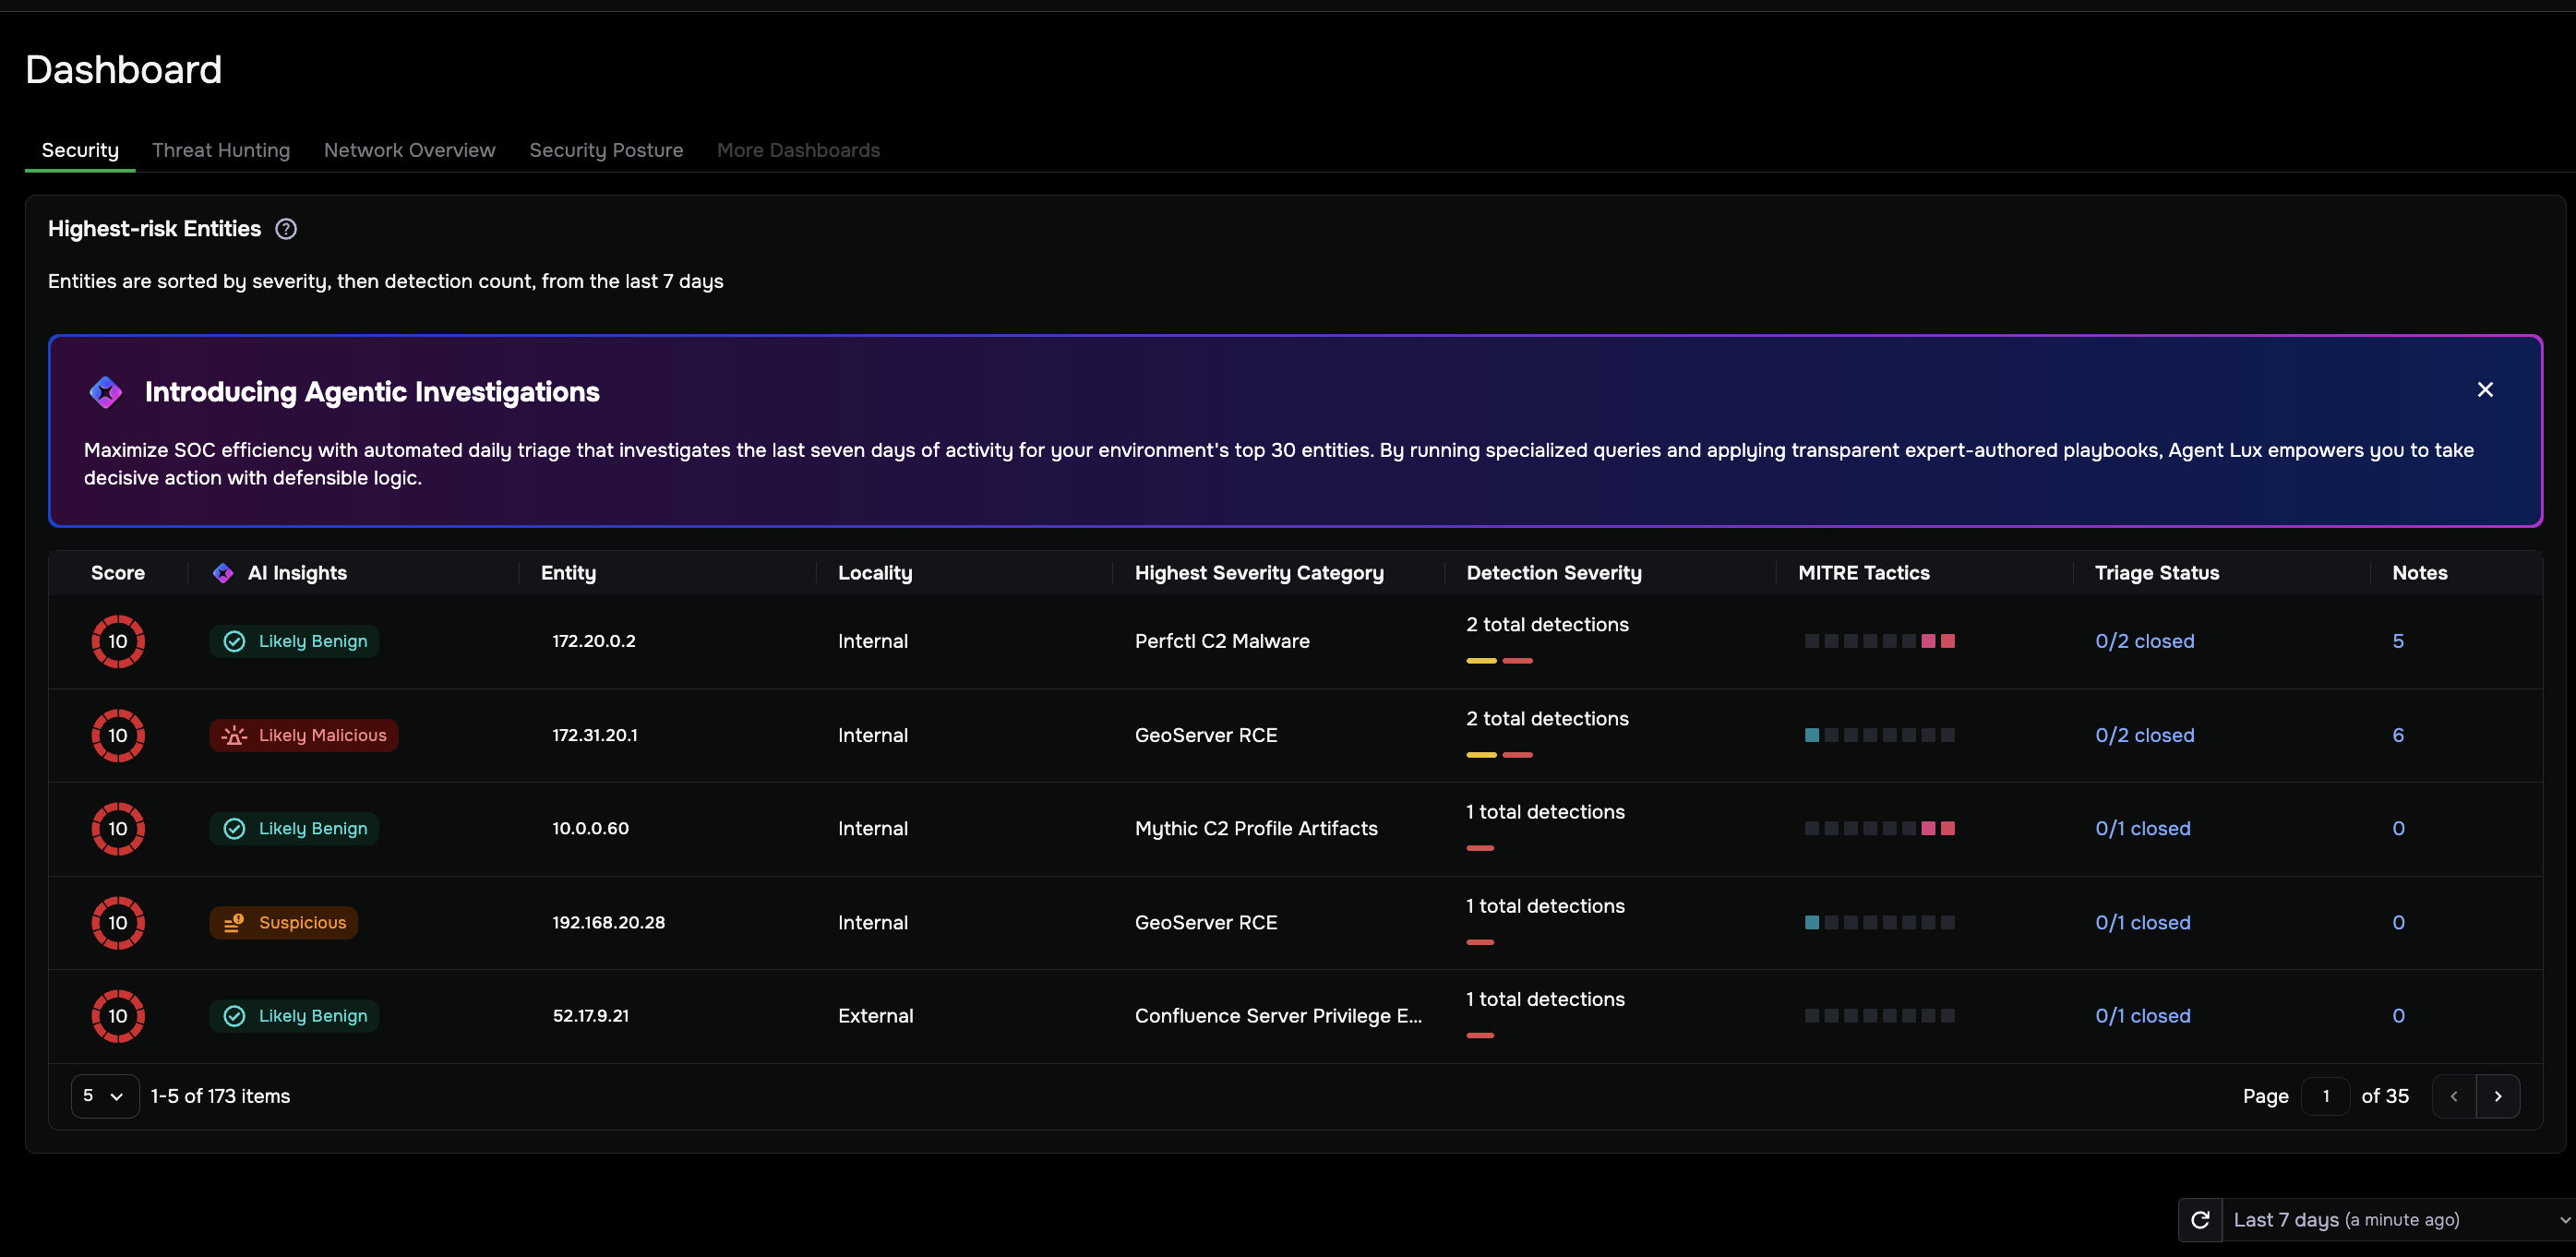Screen dimensions: 2576x1257
Task: Click Mythic C2 Profile Artifacts category
Action: click(1256, 828)
